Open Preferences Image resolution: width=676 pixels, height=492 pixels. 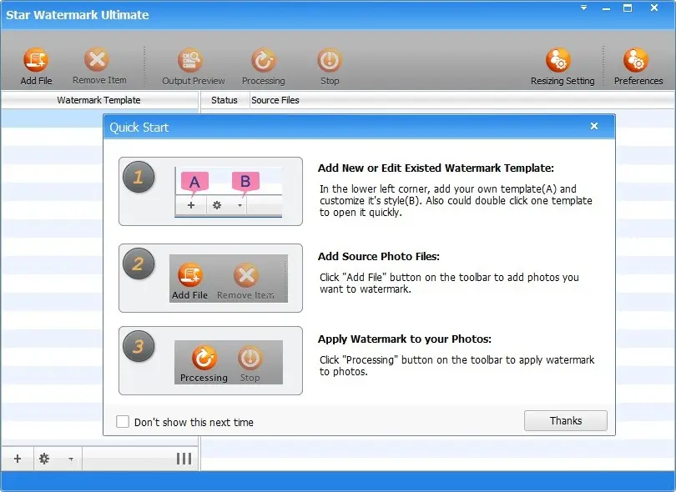point(638,67)
